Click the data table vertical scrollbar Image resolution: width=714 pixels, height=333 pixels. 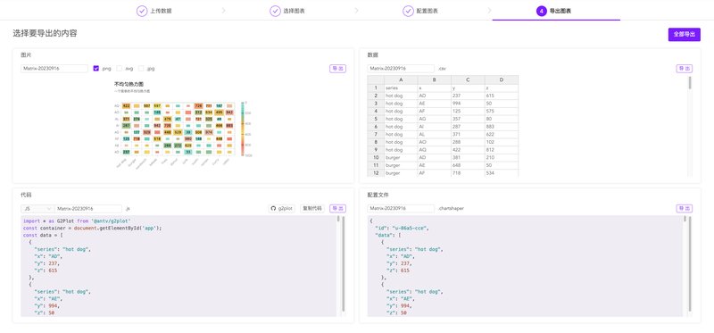(690, 82)
